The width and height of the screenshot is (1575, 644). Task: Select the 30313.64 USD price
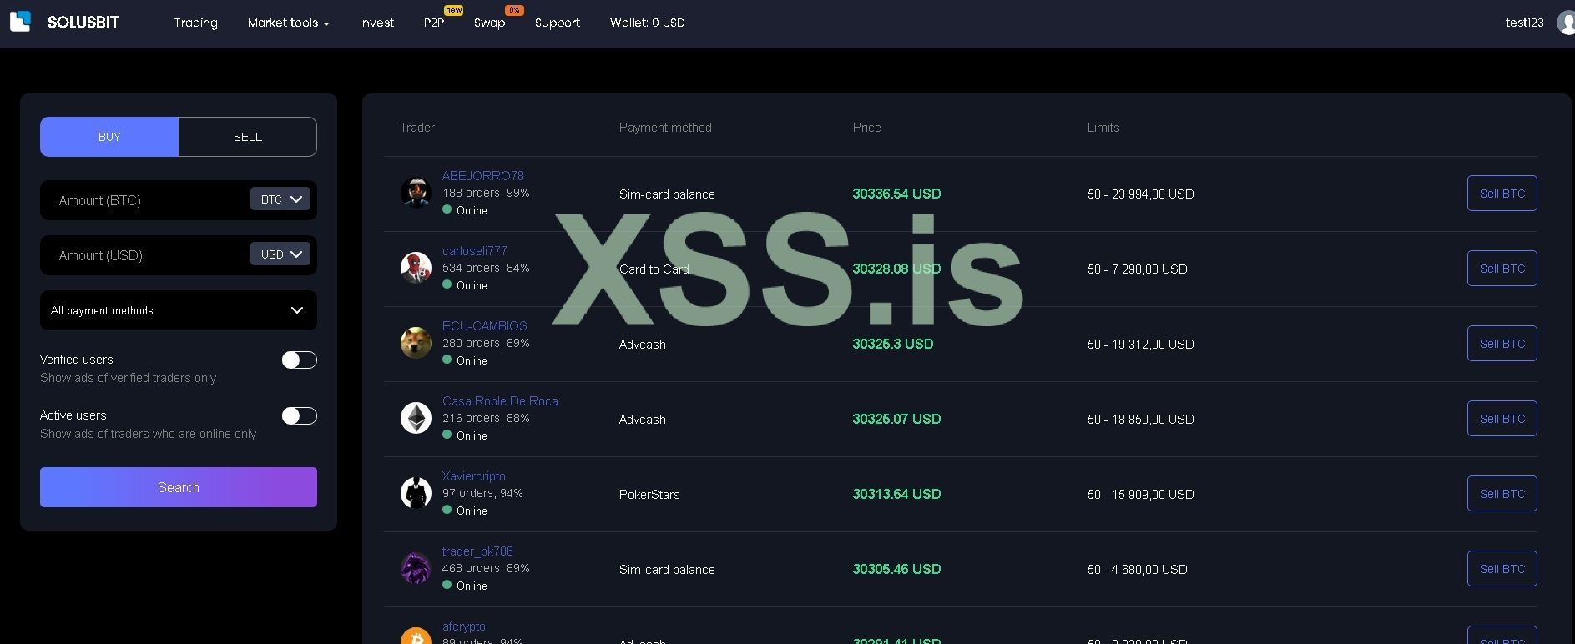(x=896, y=494)
